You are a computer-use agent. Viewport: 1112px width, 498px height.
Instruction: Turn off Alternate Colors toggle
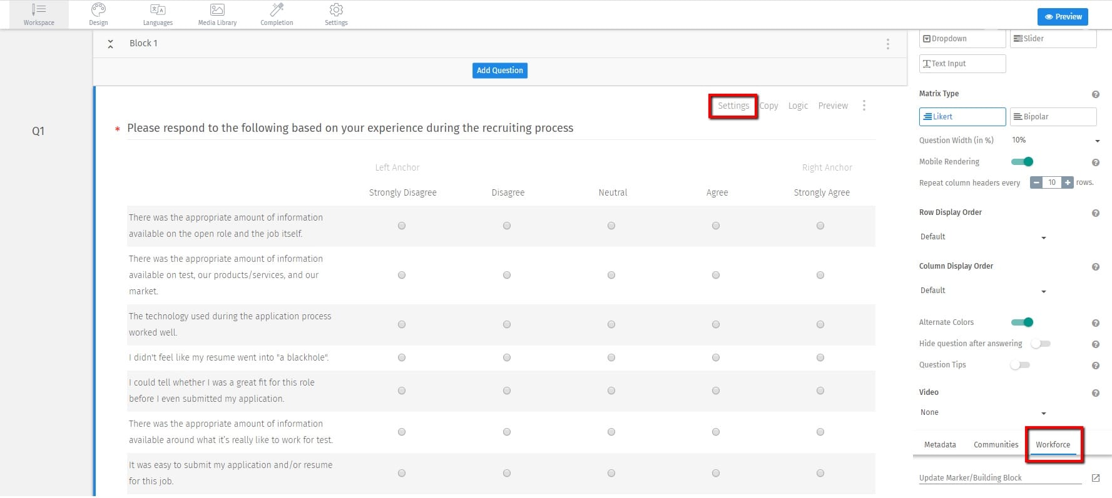coord(1022,322)
